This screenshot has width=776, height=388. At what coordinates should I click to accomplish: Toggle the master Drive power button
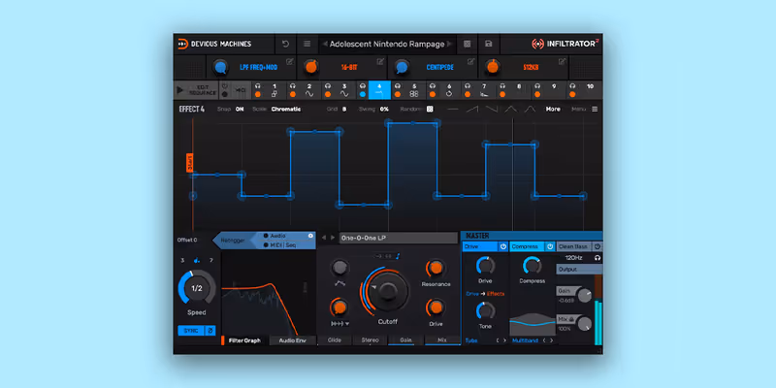click(x=502, y=246)
